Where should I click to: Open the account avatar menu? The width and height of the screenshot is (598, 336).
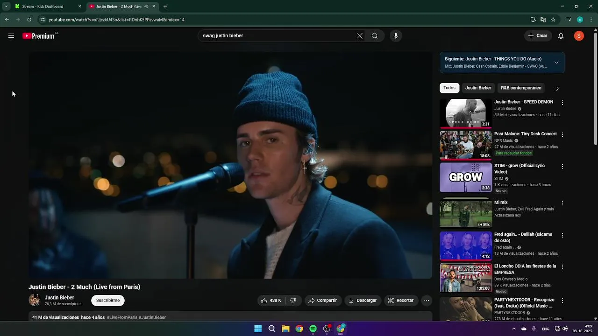coord(579,36)
